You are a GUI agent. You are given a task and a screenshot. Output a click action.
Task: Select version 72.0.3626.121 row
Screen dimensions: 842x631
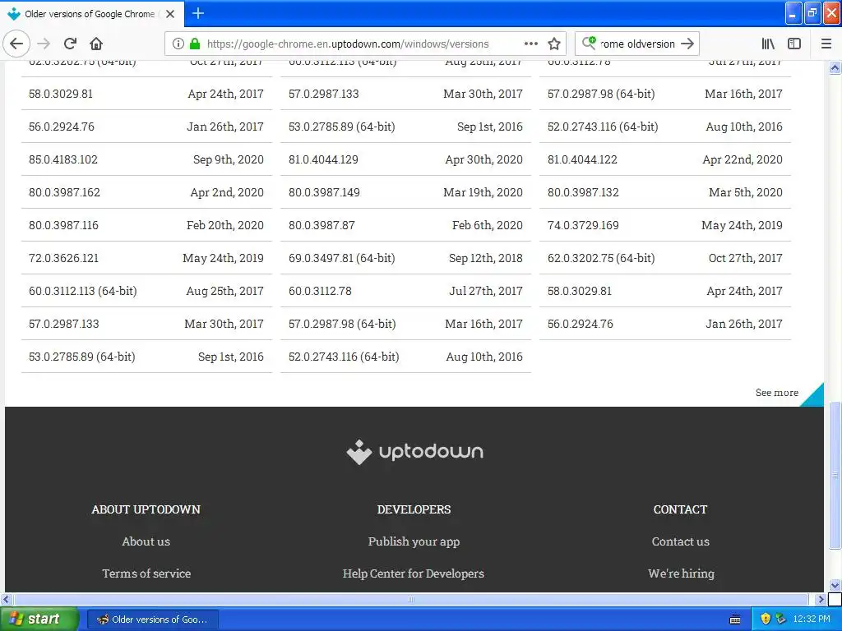[x=146, y=258]
